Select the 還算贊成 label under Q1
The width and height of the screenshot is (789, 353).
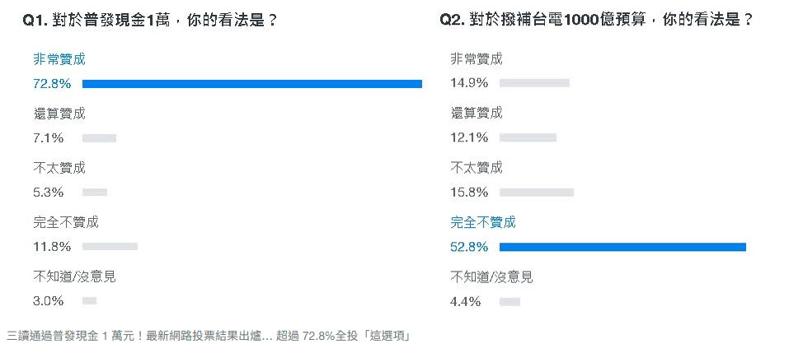click(x=59, y=114)
